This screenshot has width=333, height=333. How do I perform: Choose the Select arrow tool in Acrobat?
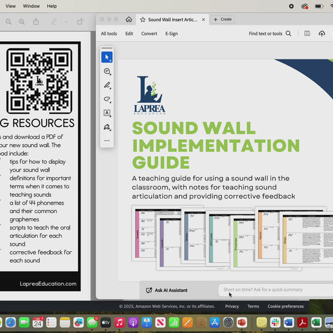click(x=107, y=57)
